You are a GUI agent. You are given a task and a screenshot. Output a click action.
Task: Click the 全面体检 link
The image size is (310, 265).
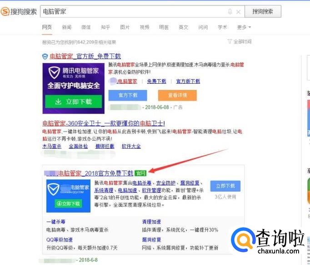click(78, 146)
